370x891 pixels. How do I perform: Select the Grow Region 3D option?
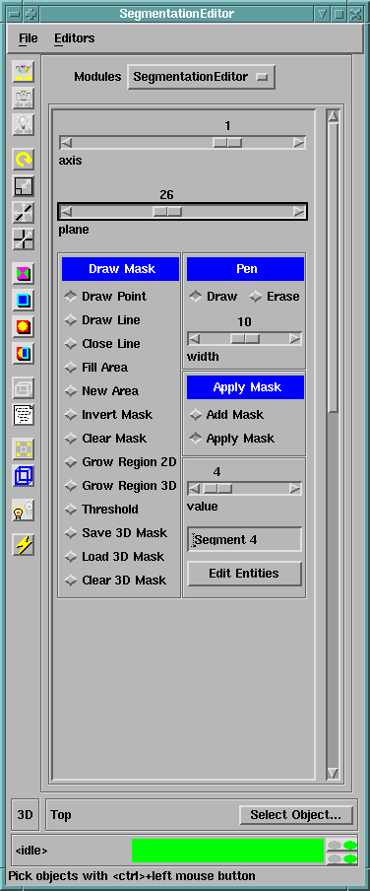[x=120, y=486]
